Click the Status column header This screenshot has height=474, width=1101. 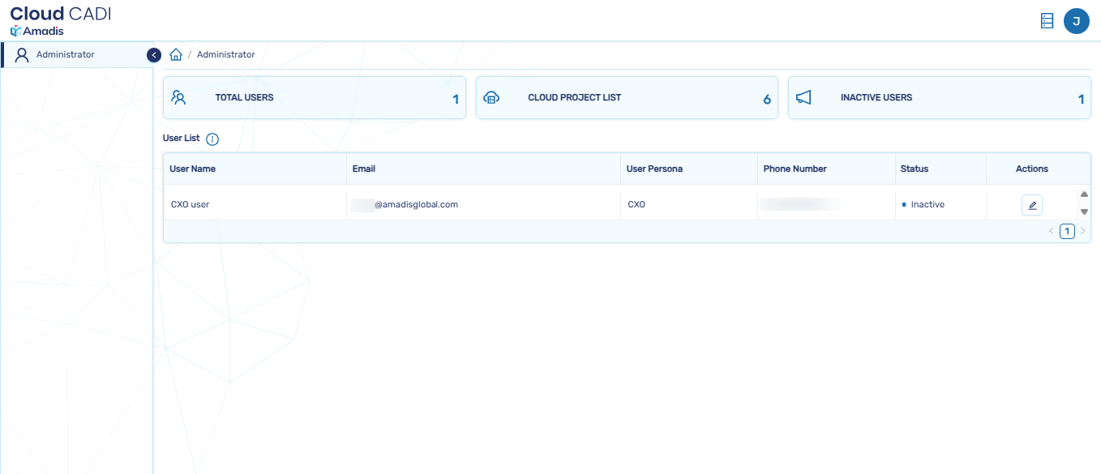point(914,169)
